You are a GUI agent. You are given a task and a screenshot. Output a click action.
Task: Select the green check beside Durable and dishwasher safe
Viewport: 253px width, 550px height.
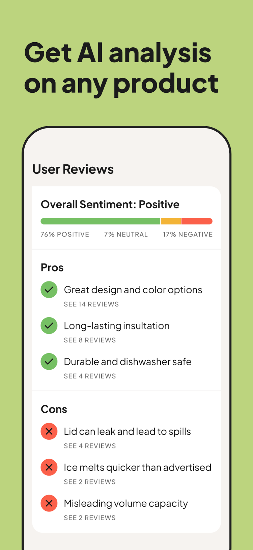pyautogui.click(x=49, y=362)
